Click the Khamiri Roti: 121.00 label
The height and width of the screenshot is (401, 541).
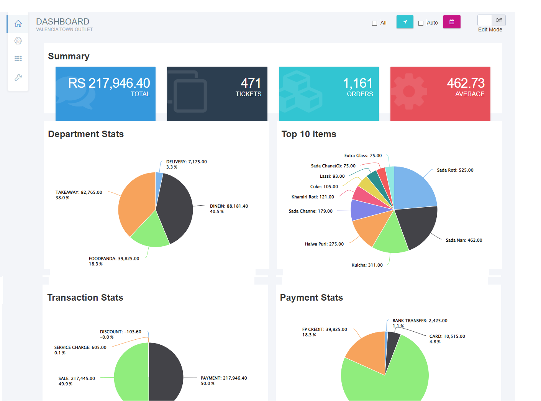coord(313,197)
